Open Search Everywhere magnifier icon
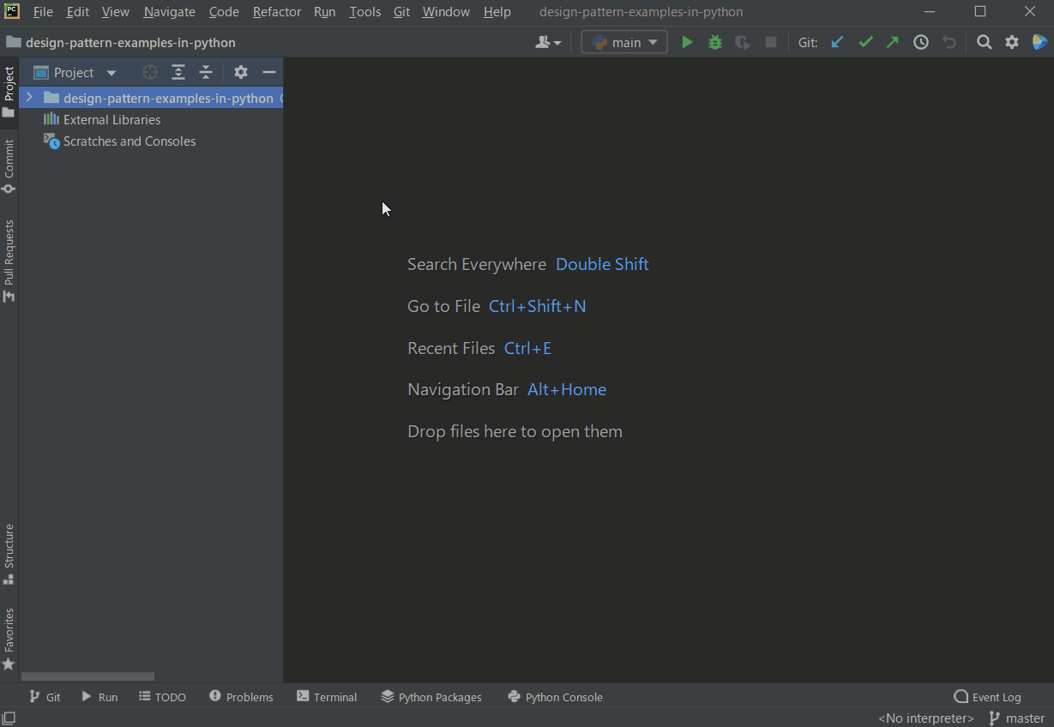Image resolution: width=1054 pixels, height=727 pixels. (x=985, y=42)
